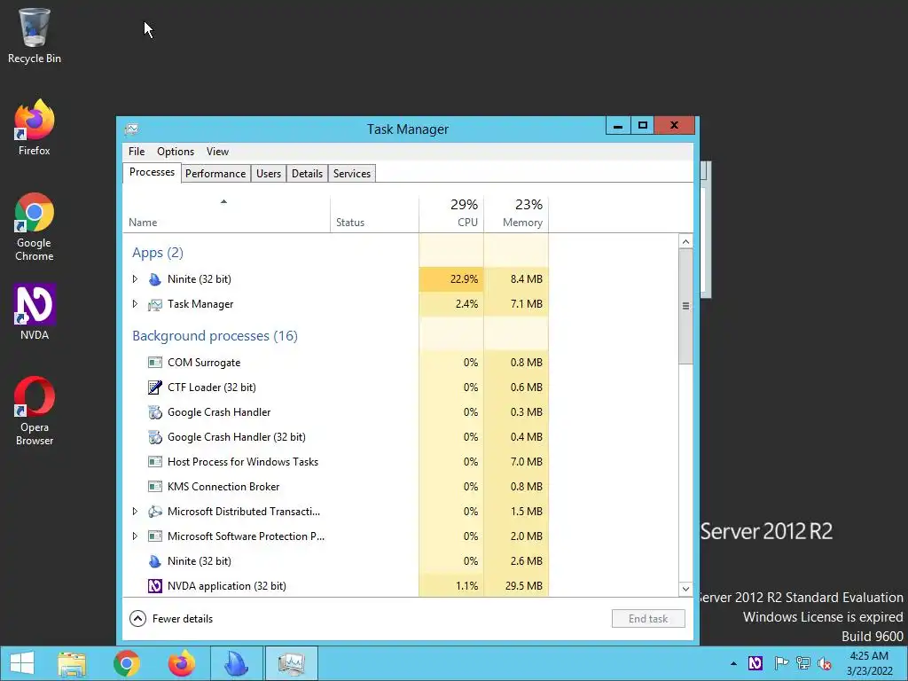Image resolution: width=908 pixels, height=681 pixels.
Task: Sort by the Name column header
Action: (226, 215)
